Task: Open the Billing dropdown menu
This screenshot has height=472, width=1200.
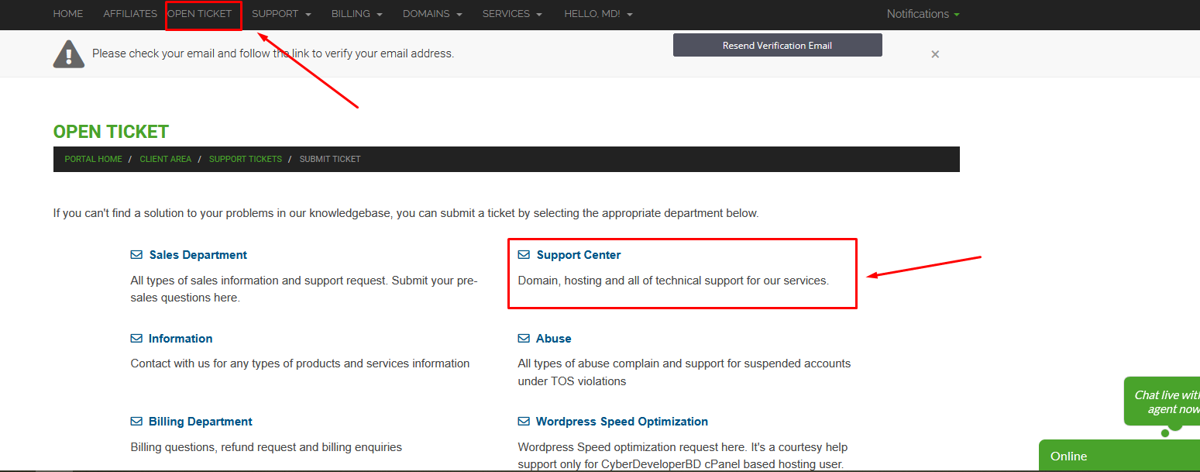Action: coord(356,14)
